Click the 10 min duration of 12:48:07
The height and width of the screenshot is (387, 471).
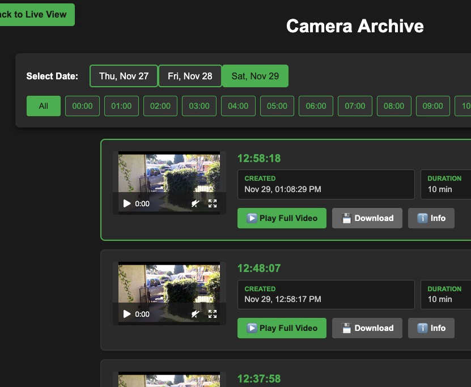tap(440, 299)
